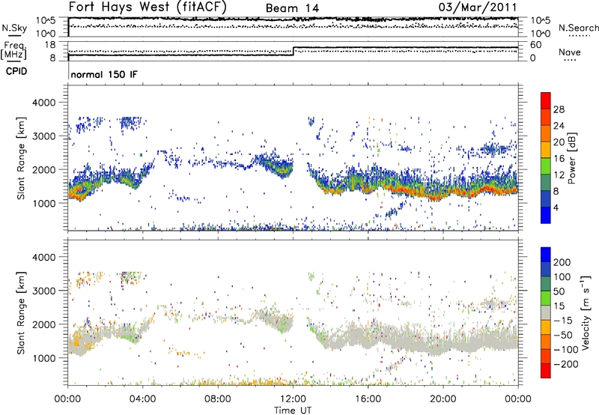Click the '-200' value on Velocity colorbar
This screenshot has width=599, height=415.
565,364
